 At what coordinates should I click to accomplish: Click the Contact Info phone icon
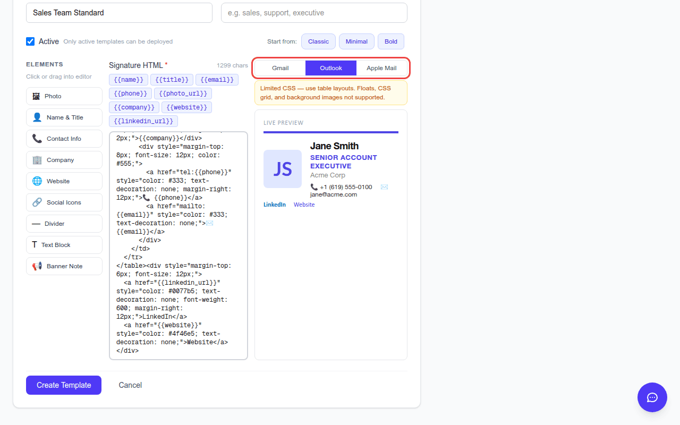[37, 139]
